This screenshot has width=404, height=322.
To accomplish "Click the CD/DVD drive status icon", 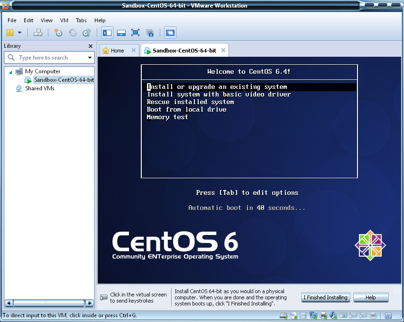I will pyautogui.click(x=294, y=315).
